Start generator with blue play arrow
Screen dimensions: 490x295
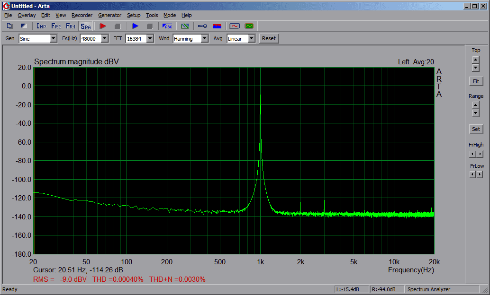click(135, 26)
